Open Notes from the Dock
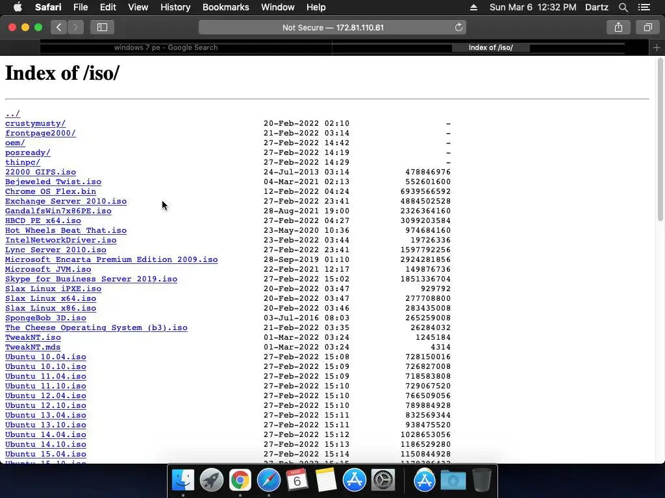Screen dimensions: 665x498 coord(326,480)
